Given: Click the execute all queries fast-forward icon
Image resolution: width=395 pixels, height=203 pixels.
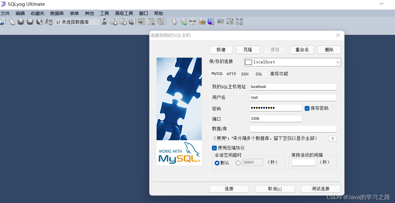Looking at the screenshot, I should coord(30,22).
